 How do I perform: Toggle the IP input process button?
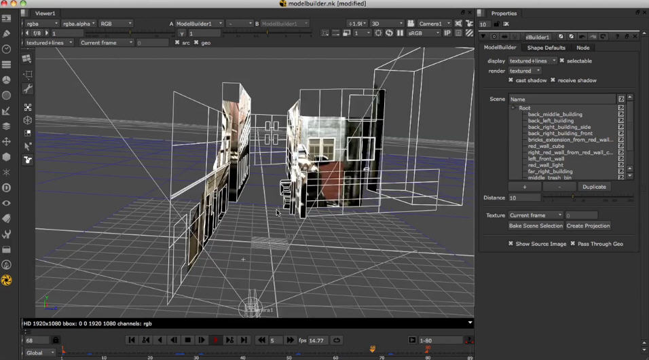447,33
